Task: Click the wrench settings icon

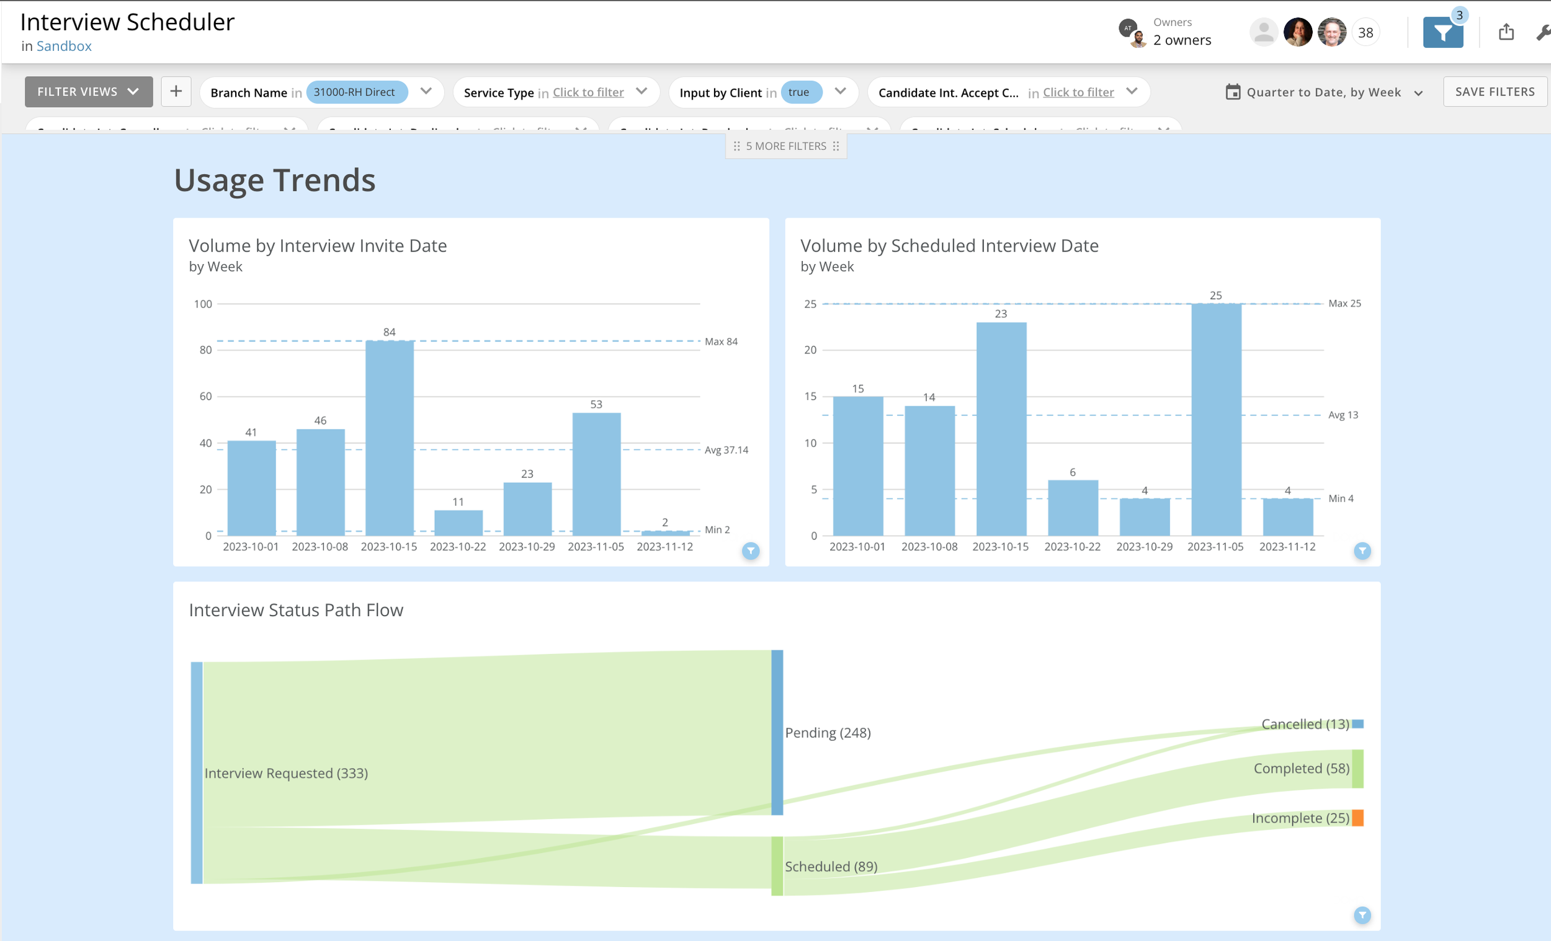Action: click(x=1544, y=32)
